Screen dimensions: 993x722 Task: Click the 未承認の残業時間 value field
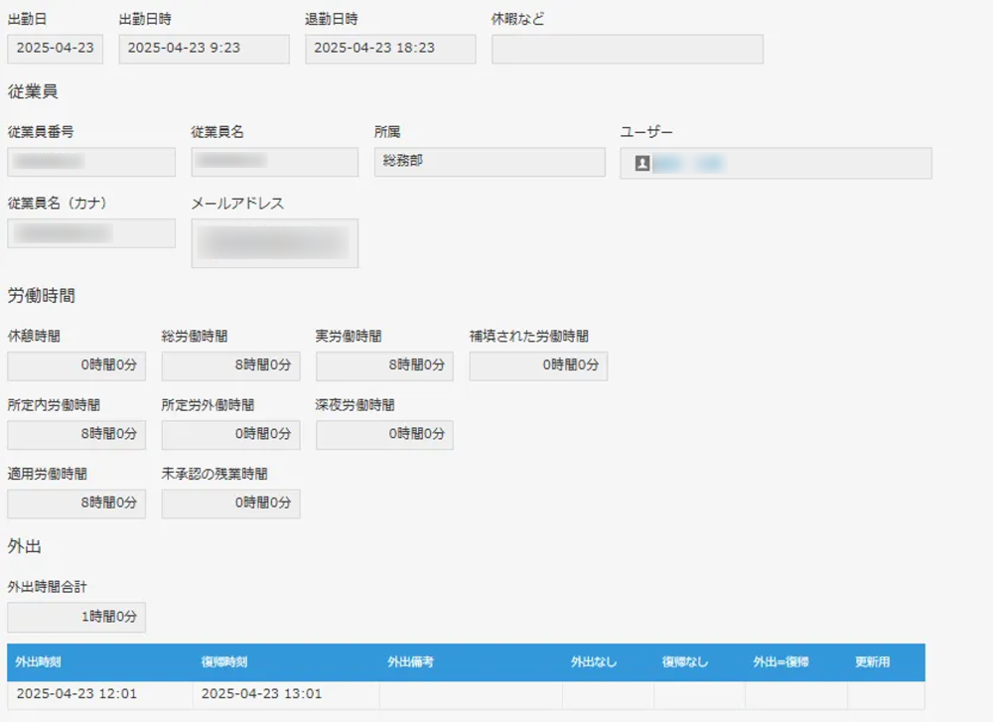coord(230,505)
